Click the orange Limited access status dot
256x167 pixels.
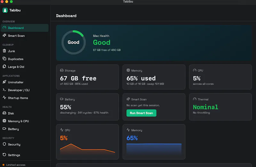[4, 165]
